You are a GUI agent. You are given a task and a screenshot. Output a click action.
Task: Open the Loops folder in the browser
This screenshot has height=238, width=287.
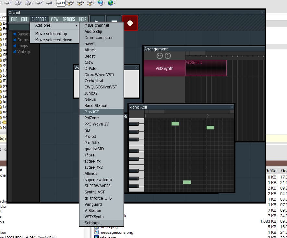pyautogui.click(x=22, y=46)
